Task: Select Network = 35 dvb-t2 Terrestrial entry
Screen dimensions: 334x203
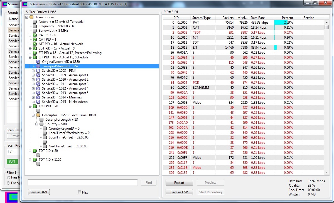Action: pos(62,22)
